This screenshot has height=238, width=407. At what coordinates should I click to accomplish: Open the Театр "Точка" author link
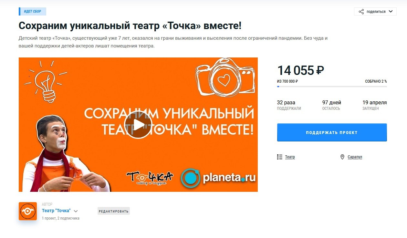pos(56,211)
